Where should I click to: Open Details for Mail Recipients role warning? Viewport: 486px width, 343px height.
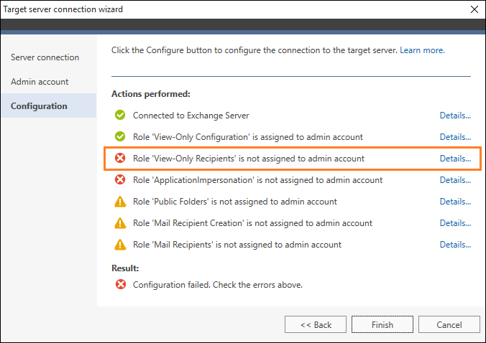click(455, 245)
